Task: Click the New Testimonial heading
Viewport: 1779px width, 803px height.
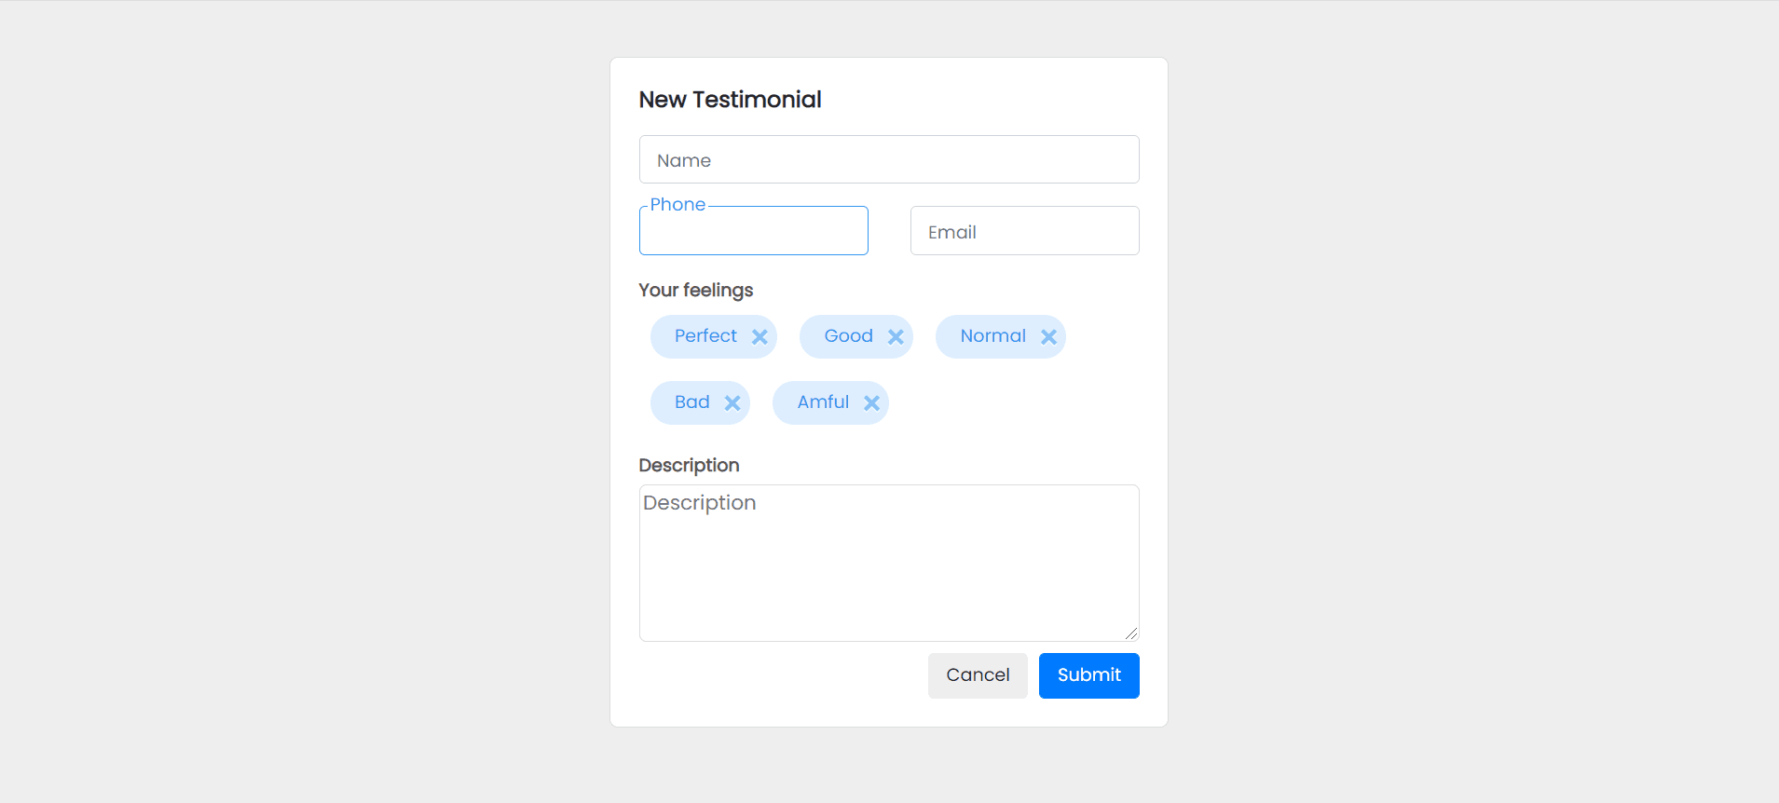Action: pos(730,99)
